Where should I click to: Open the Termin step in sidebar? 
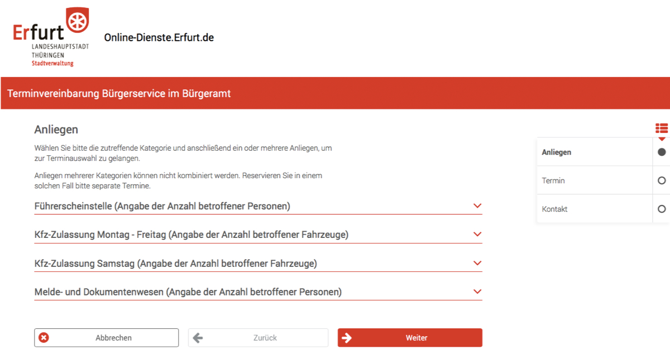(553, 180)
